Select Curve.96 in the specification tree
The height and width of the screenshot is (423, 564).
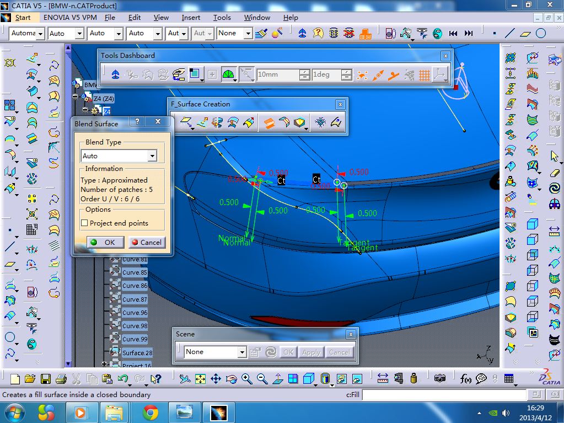[135, 313]
